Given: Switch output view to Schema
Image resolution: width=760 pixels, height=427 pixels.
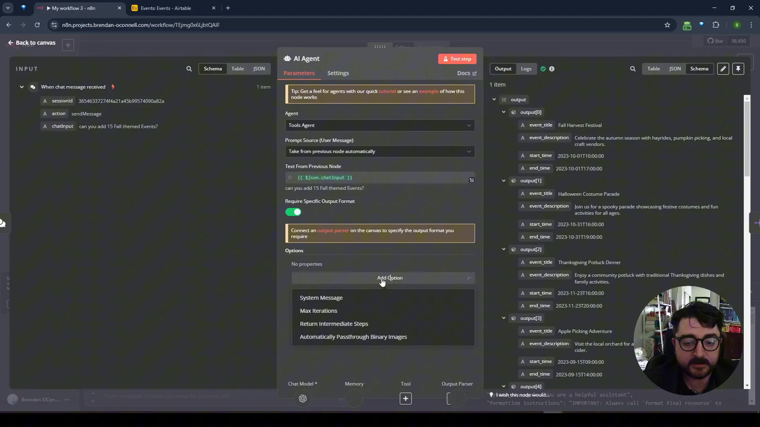Looking at the screenshot, I should (699, 69).
